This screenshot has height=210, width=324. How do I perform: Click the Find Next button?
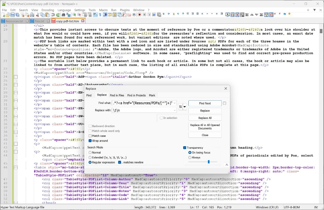point(205,103)
